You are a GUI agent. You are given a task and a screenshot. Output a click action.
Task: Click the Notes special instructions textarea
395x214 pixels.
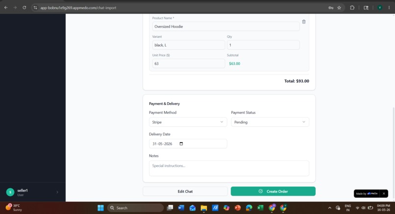[x=229, y=168]
